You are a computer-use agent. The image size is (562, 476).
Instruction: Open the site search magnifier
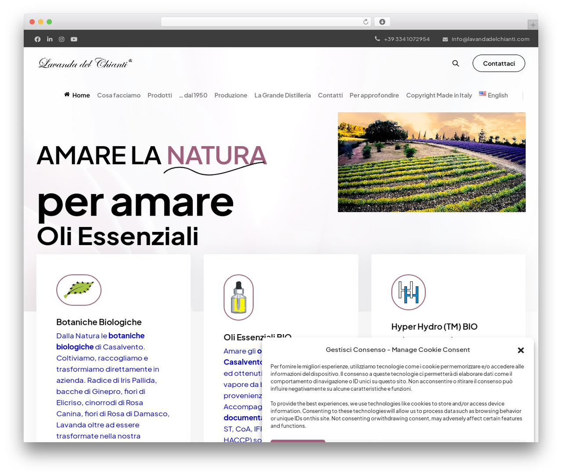click(x=456, y=63)
